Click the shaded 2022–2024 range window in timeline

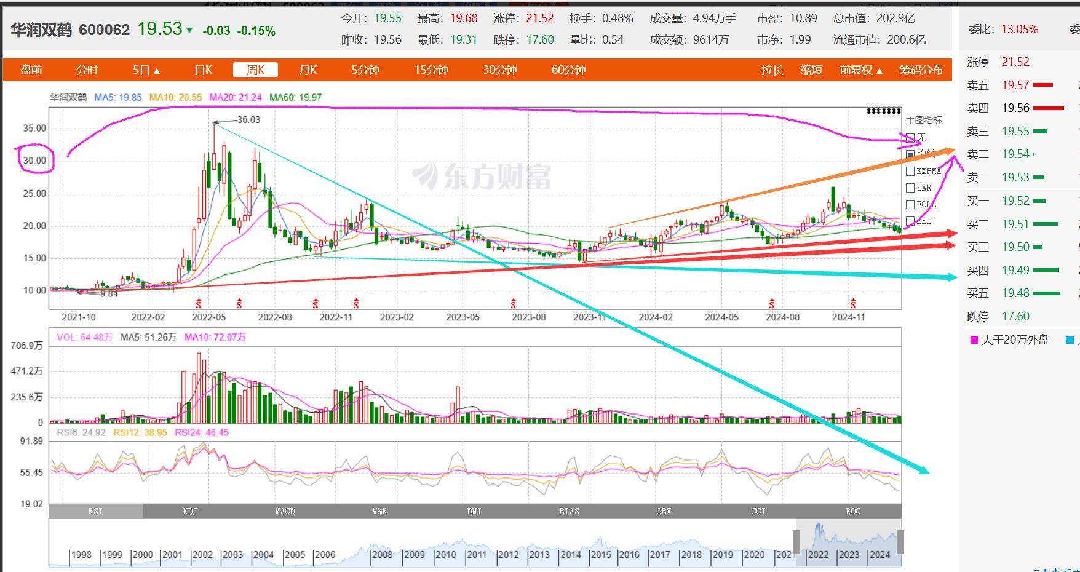tap(849, 542)
